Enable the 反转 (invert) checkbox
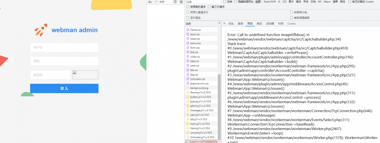 coord(224,1)
